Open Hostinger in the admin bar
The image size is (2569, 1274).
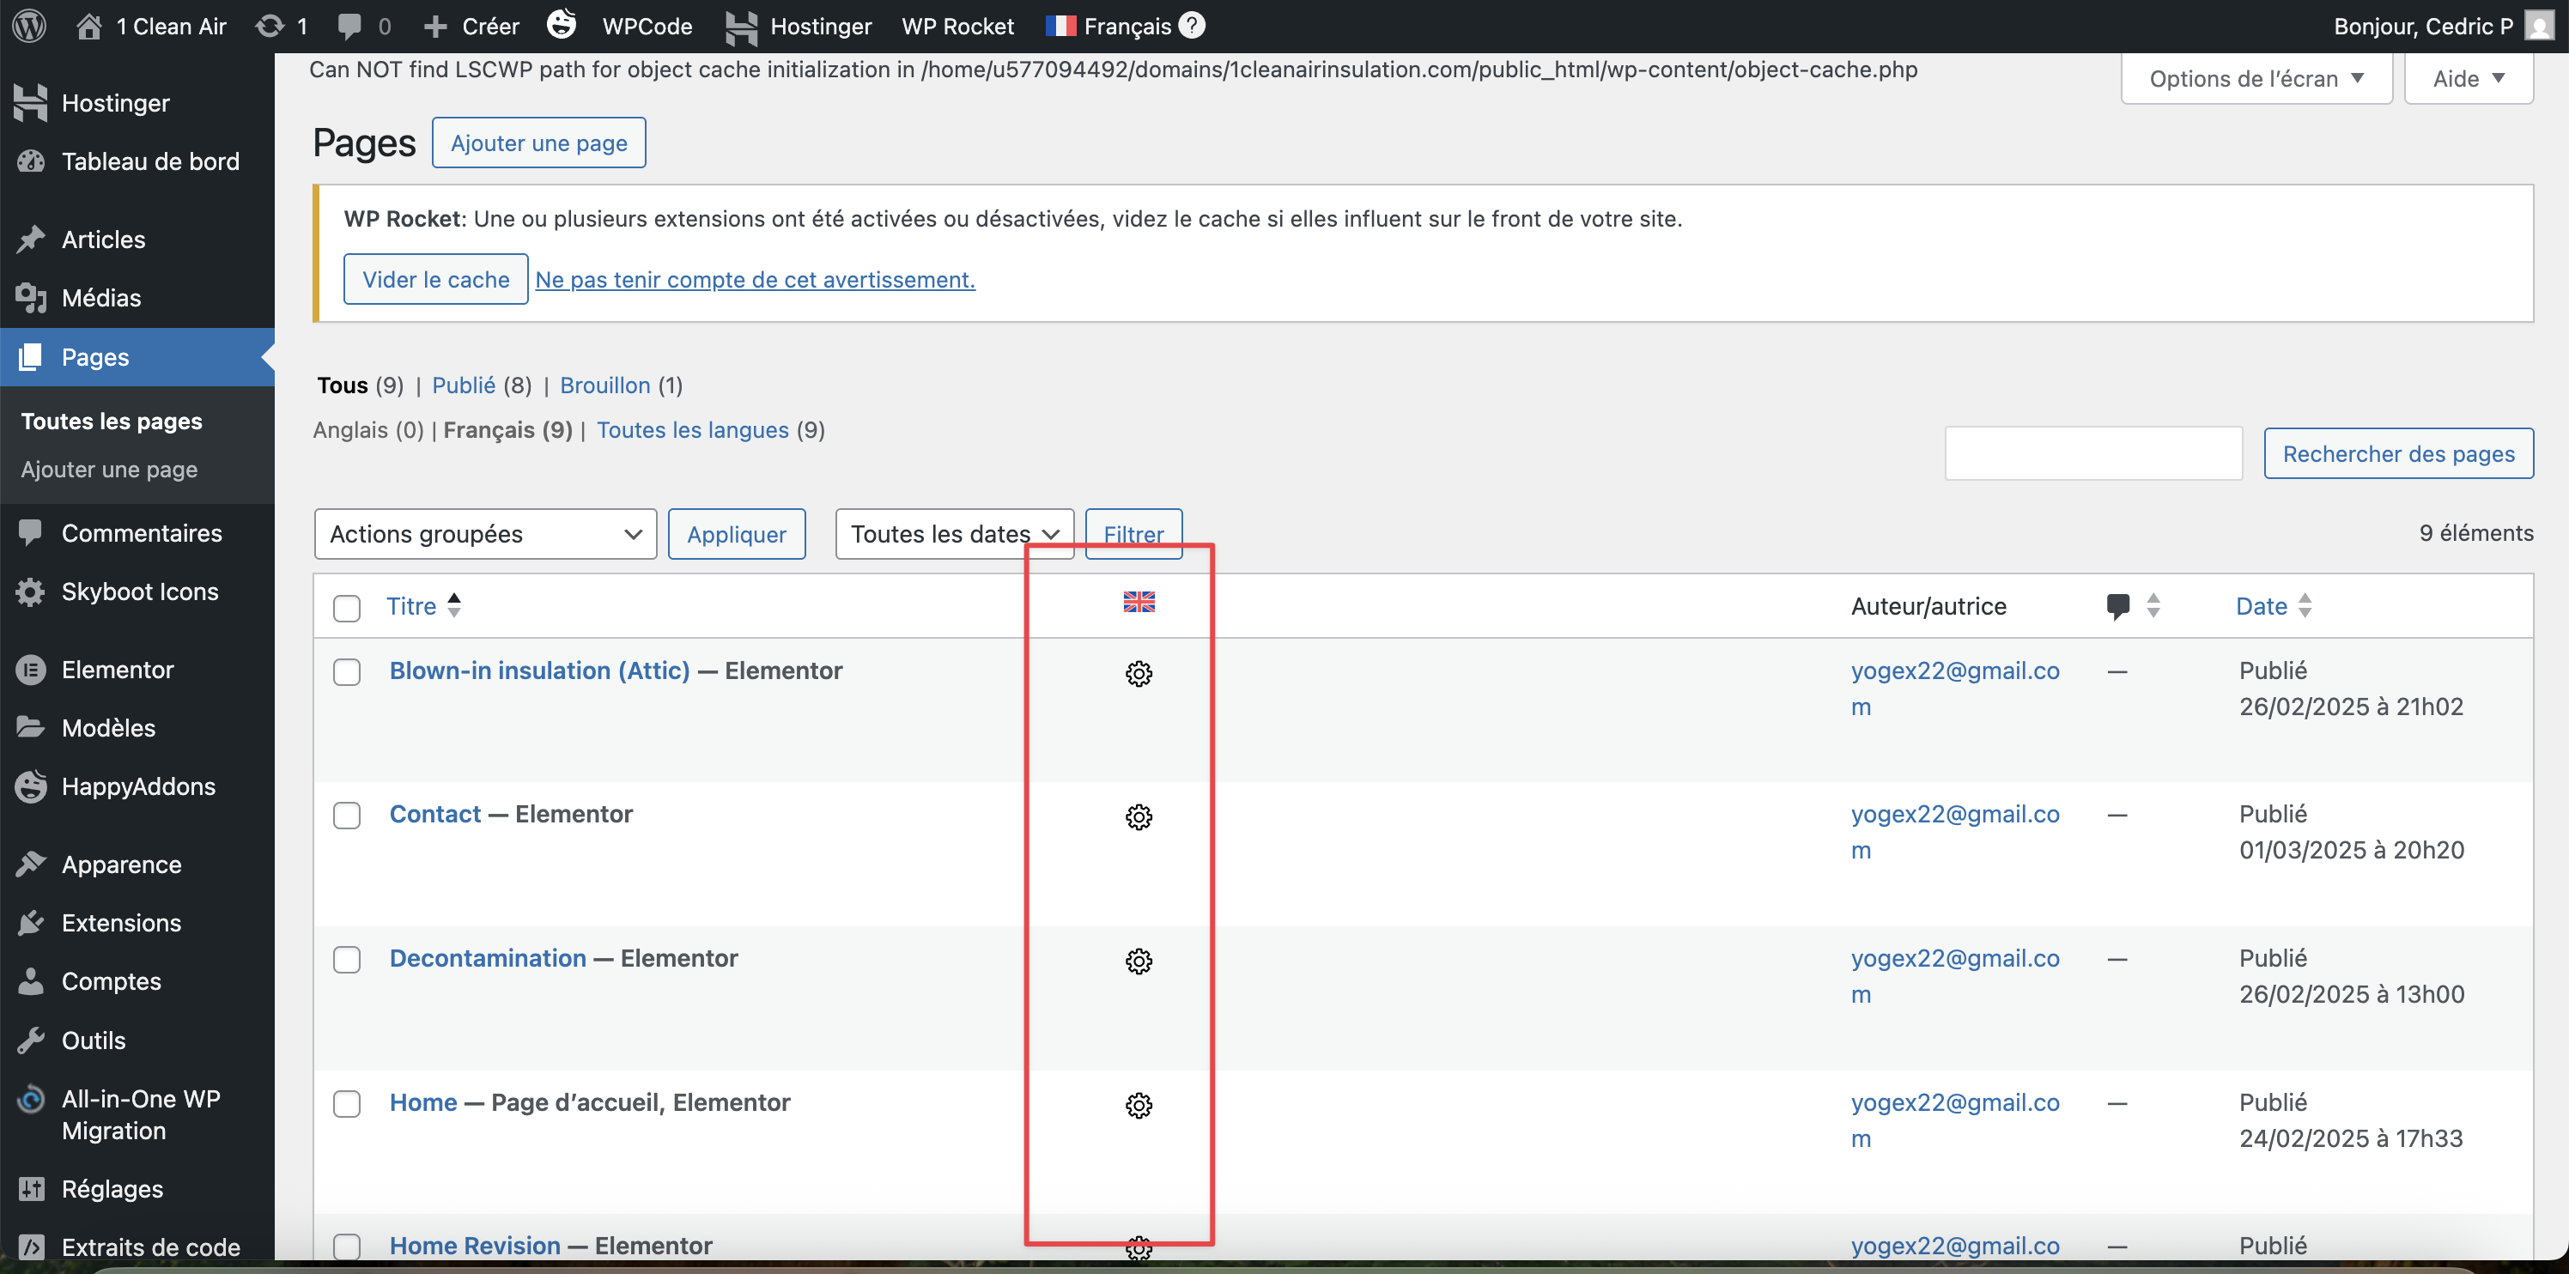[x=799, y=26]
